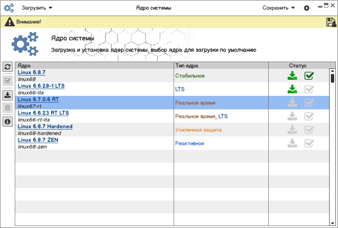Open settings gear icon in title bar
This screenshot has height=228, width=338.
[x=307, y=8]
